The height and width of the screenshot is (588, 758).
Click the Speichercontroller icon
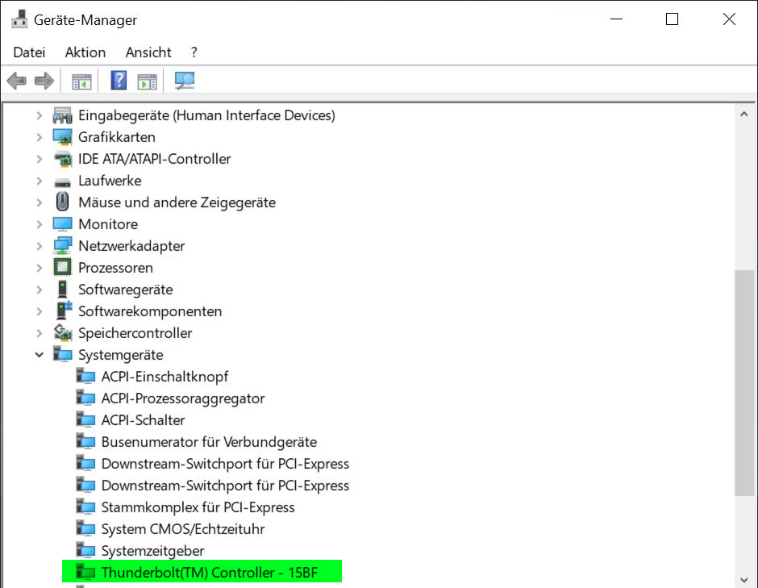click(x=62, y=332)
